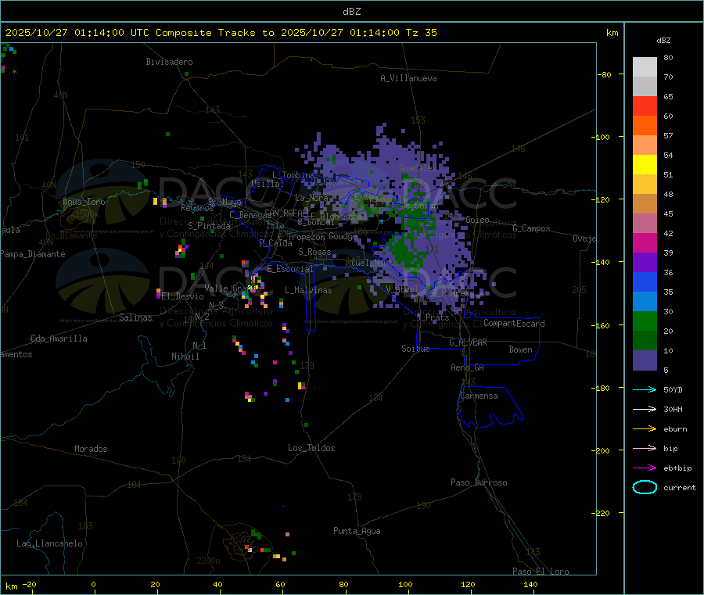Click the 'G_ALVEAR' map label

tap(468, 342)
